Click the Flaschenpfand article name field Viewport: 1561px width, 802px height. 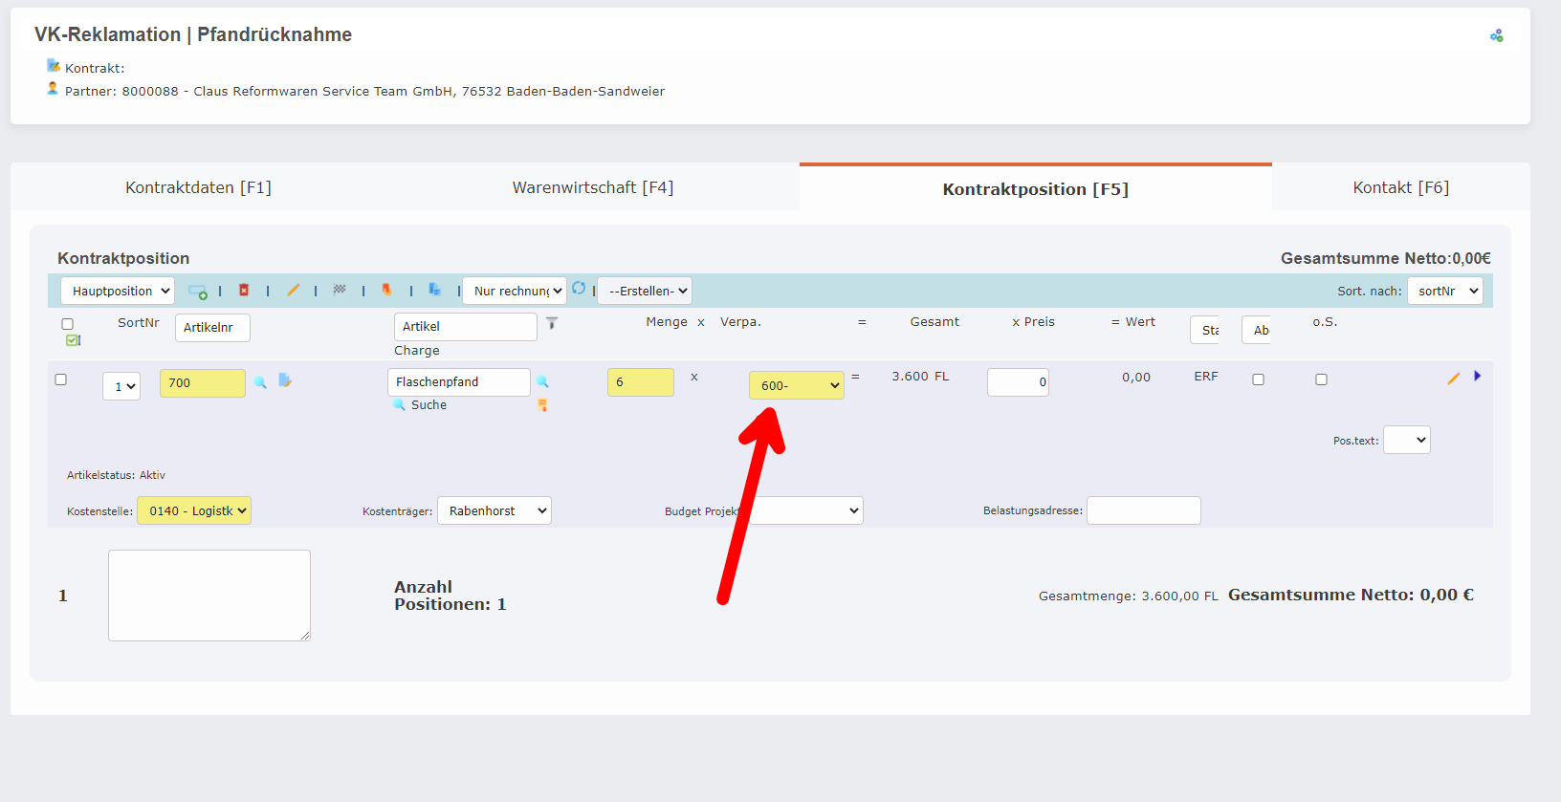click(459, 381)
